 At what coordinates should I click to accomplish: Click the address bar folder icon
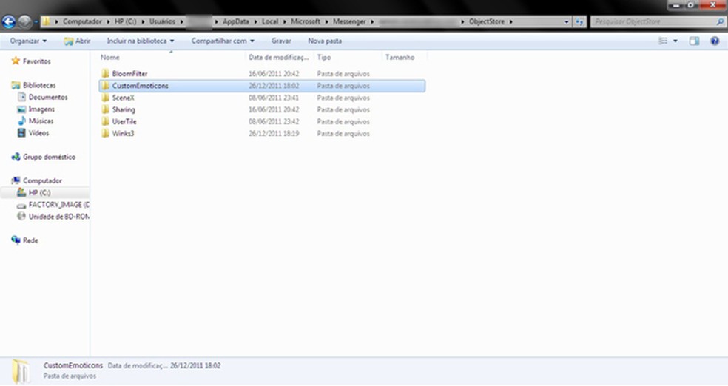(46, 21)
